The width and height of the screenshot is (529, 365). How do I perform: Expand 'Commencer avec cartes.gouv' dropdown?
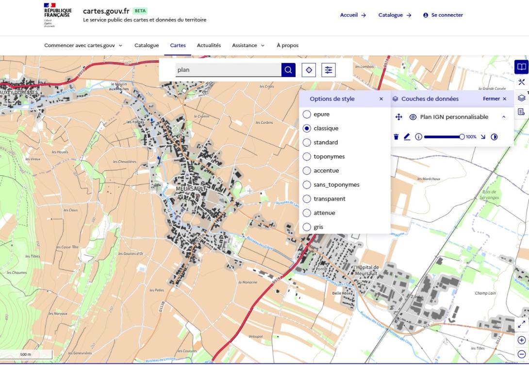tap(83, 46)
